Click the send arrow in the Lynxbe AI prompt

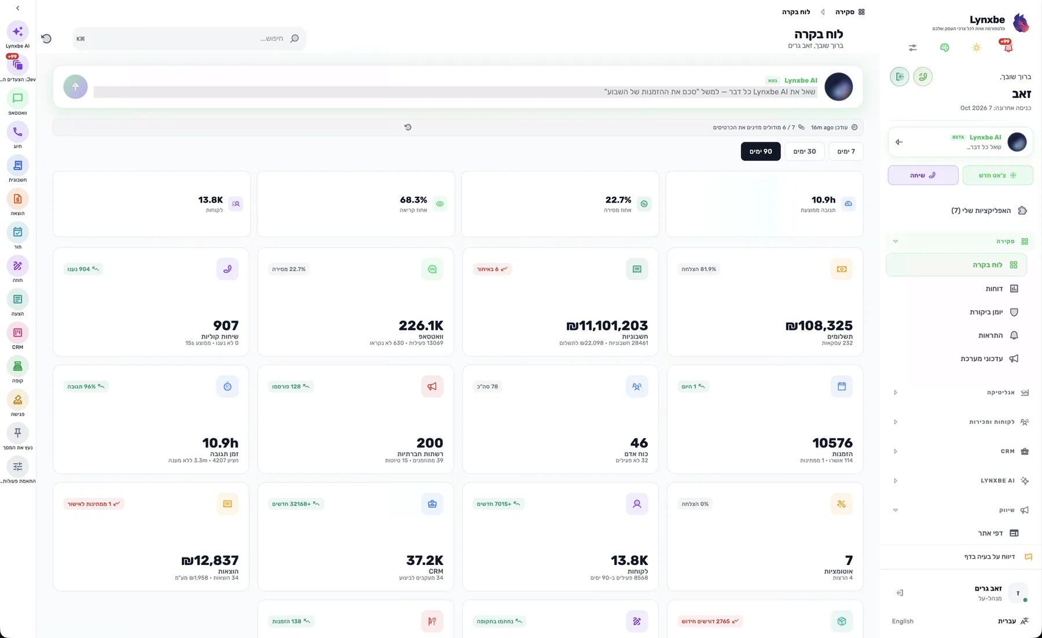point(75,87)
